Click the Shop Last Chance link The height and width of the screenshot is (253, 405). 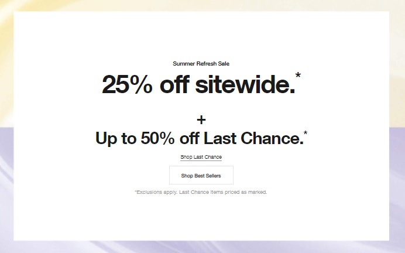click(201, 157)
